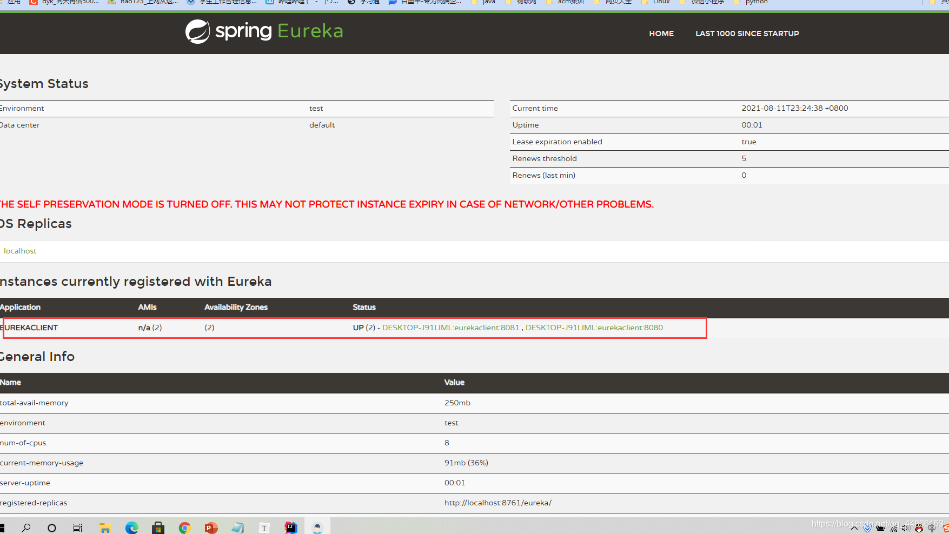Screen dimensions: 949x534
Task: Open the avatar app taskbar icon
Action: click(317, 528)
